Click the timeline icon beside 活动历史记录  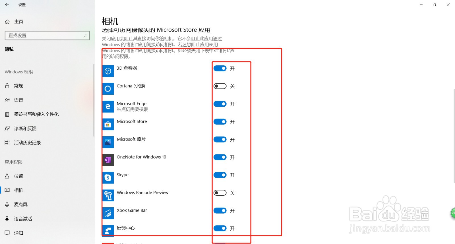7,143
